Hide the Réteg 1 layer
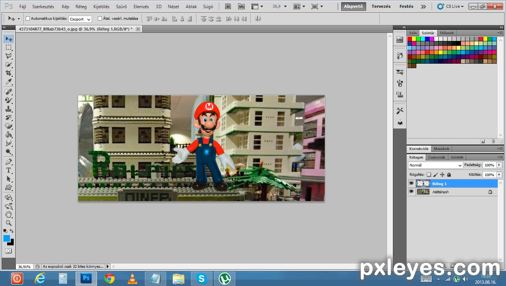Image resolution: width=506 pixels, height=286 pixels. [x=411, y=183]
